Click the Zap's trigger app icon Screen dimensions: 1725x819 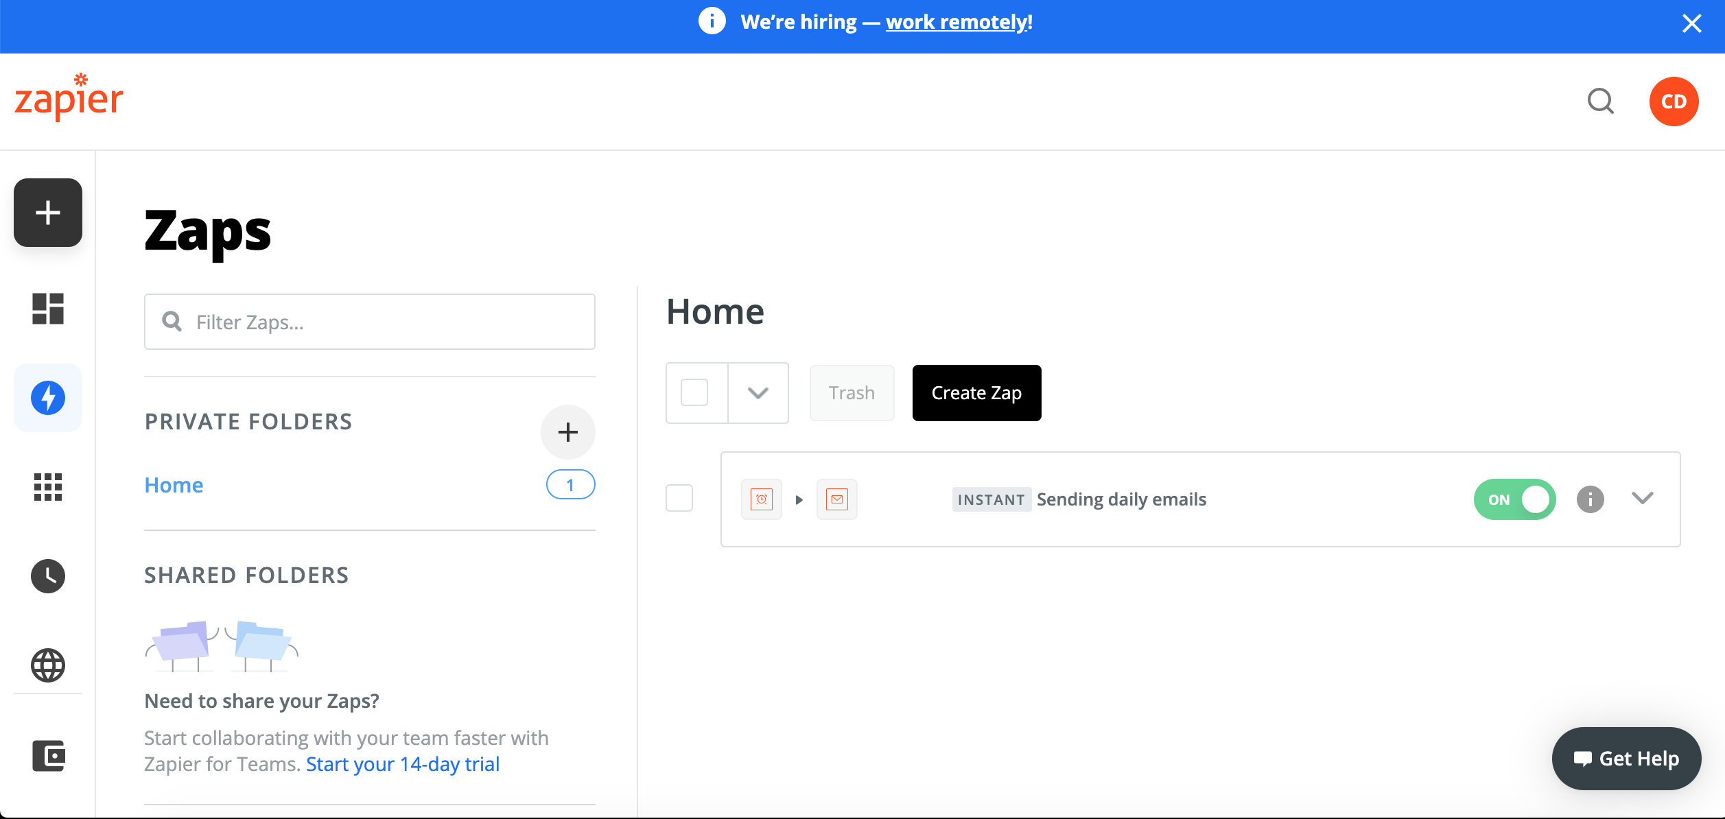(762, 499)
